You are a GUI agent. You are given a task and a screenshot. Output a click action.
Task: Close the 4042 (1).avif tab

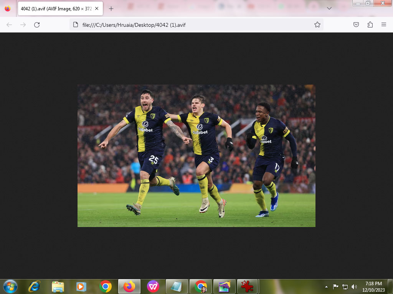click(x=97, y=8)
